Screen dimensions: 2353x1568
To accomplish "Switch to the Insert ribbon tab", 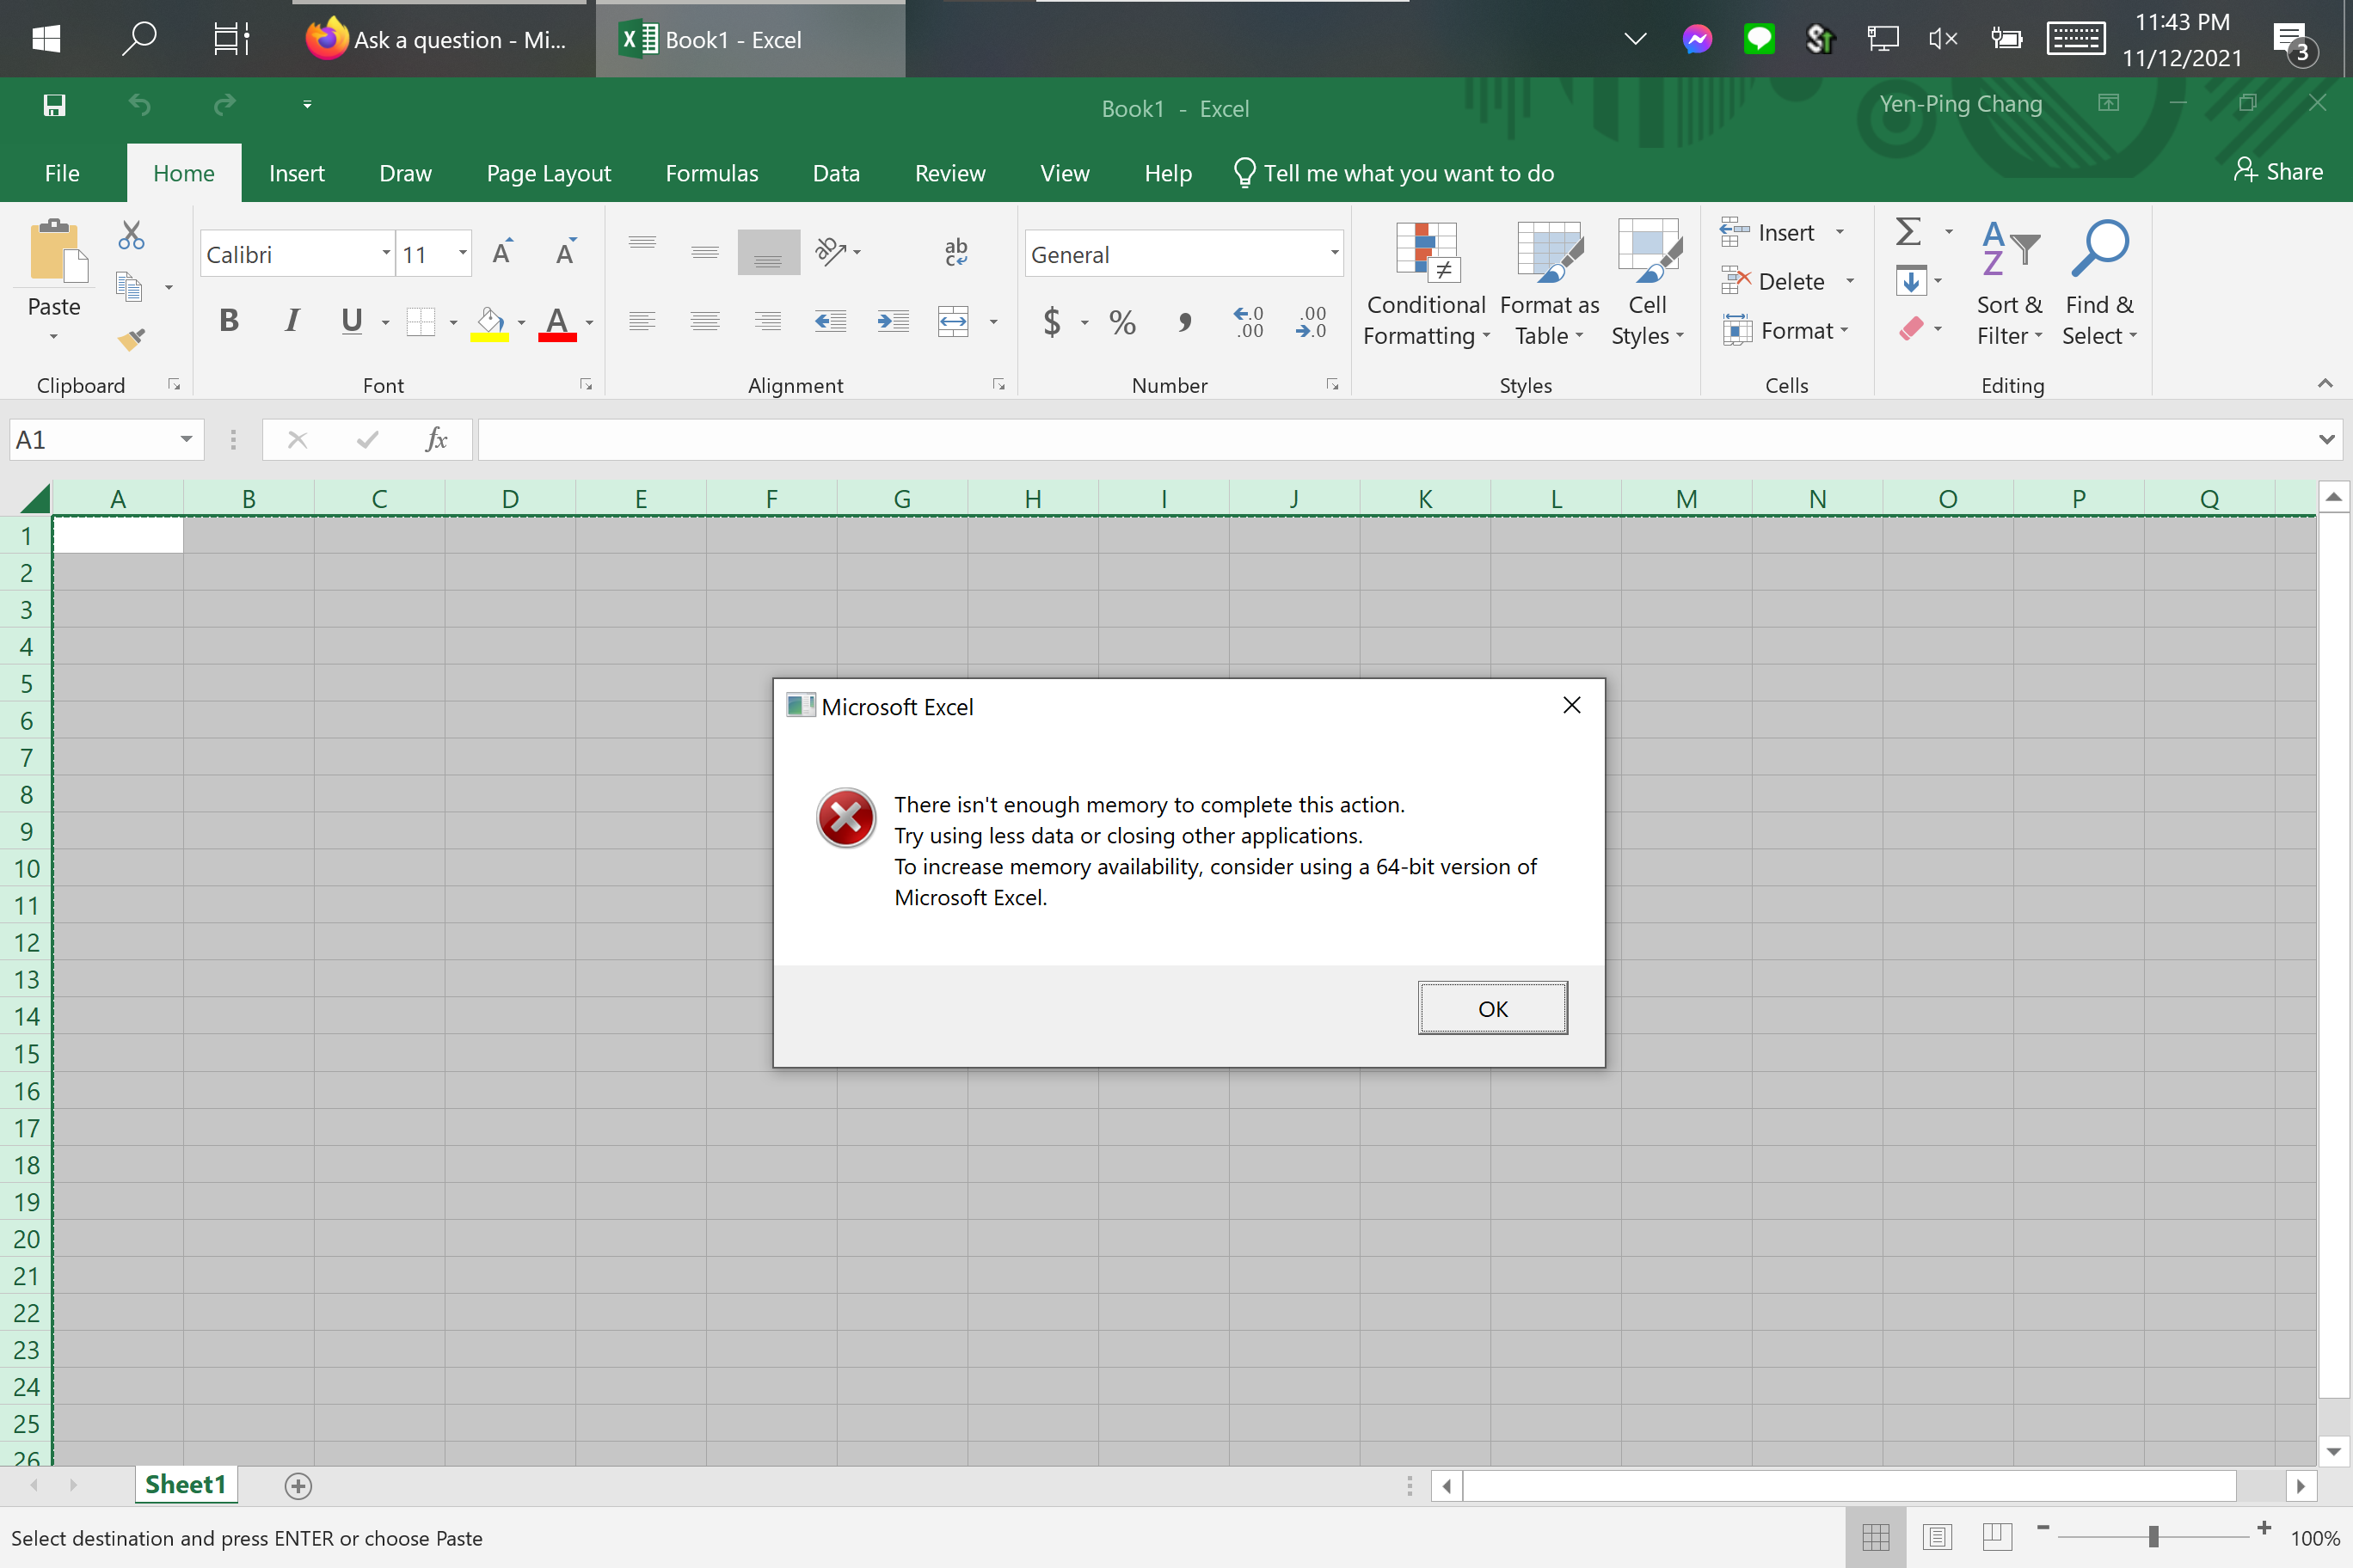I will [297, 173].
